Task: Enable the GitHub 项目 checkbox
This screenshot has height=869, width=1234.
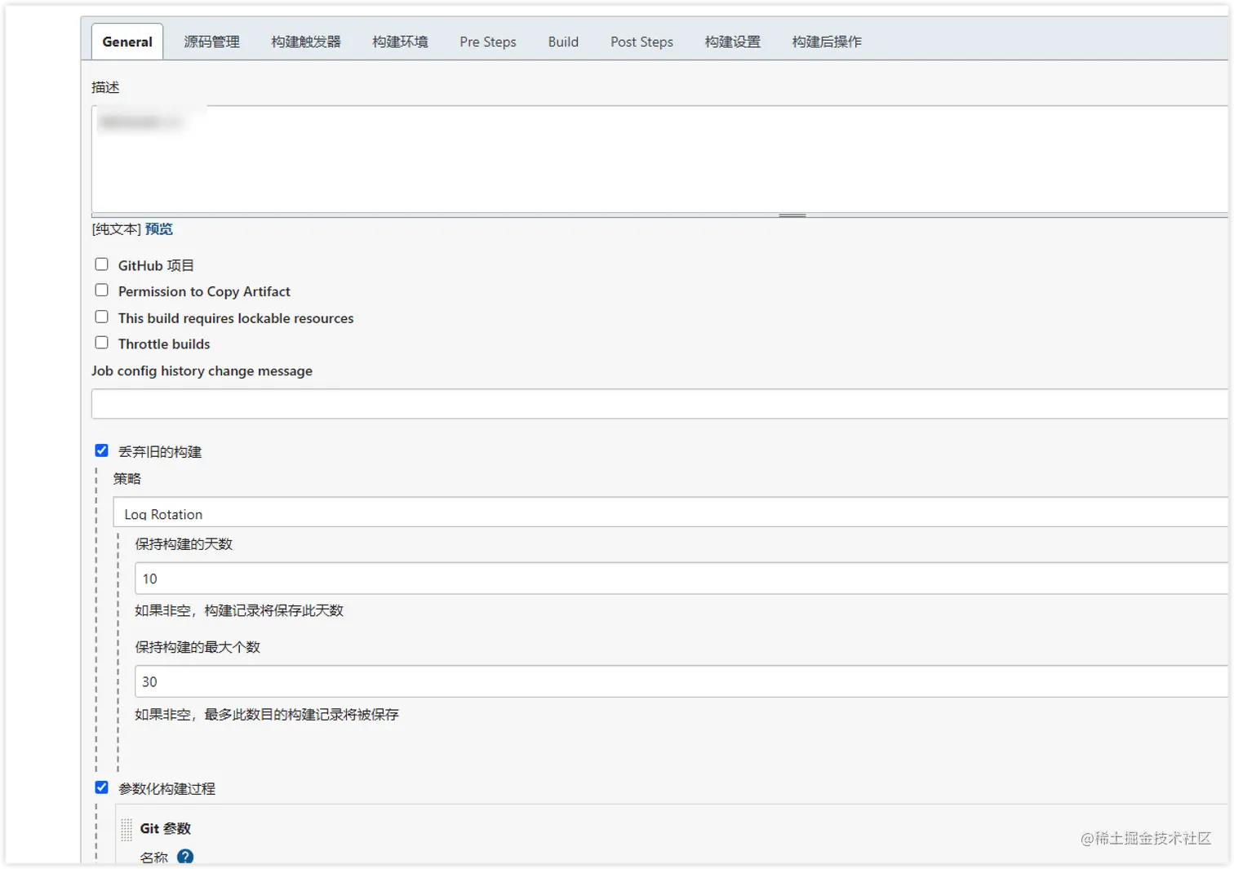Action: 101,264
